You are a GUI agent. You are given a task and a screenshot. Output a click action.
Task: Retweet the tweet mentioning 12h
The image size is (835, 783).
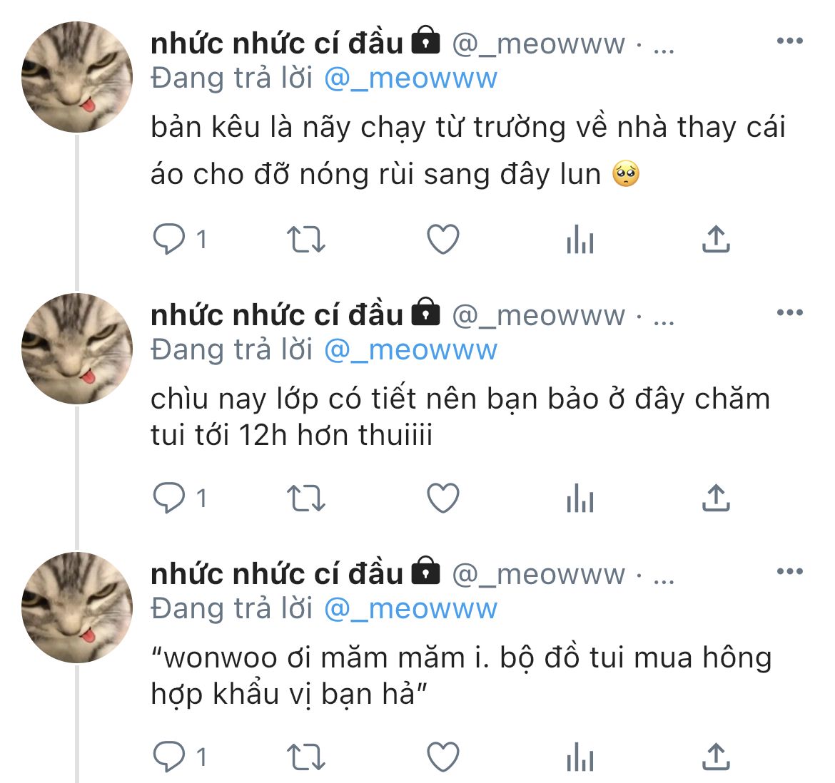(305, 498)
